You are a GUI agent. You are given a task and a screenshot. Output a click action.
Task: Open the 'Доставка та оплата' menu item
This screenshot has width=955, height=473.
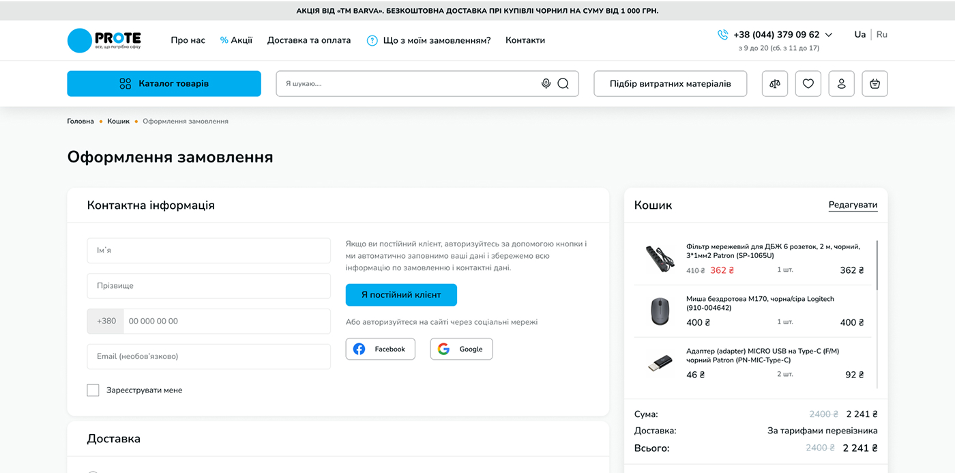pyautogui.click(x=308, y=40)
